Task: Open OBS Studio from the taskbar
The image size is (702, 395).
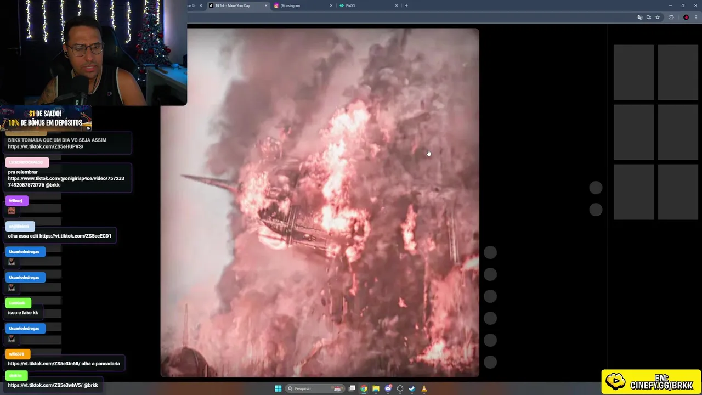Action: click(400, 388)
